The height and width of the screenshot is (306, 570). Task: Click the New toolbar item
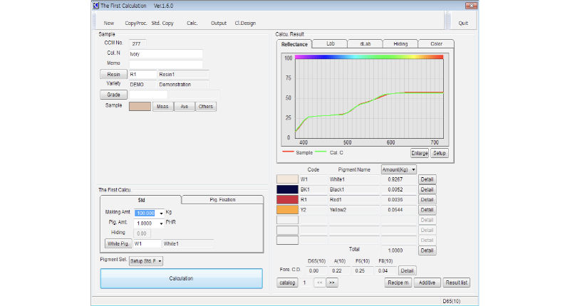108,23
